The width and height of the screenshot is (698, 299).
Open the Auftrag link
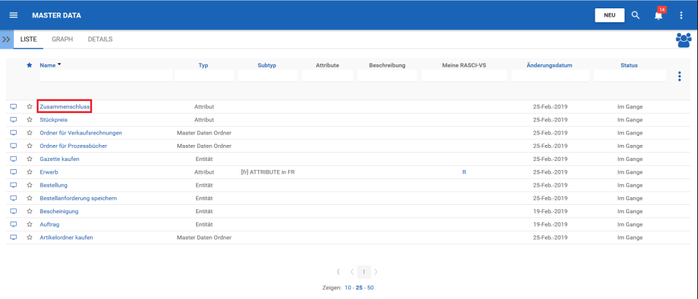click(x=50, y=224)
